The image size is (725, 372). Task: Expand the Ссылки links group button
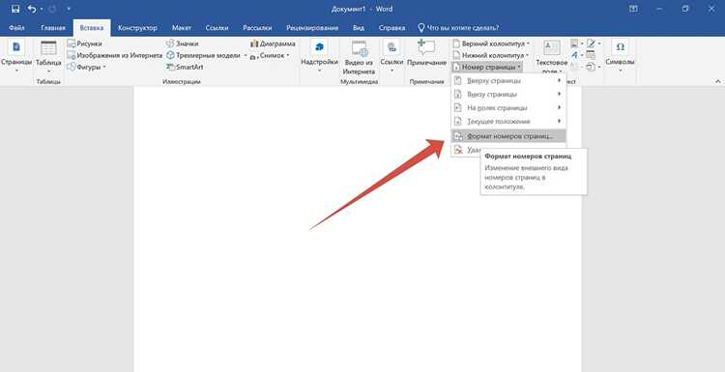391,56
